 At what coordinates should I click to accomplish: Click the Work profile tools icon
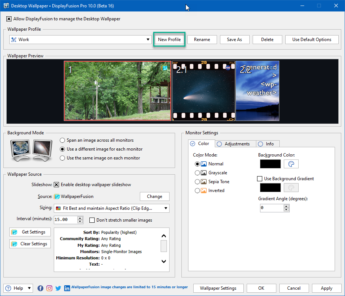(14, 40)
